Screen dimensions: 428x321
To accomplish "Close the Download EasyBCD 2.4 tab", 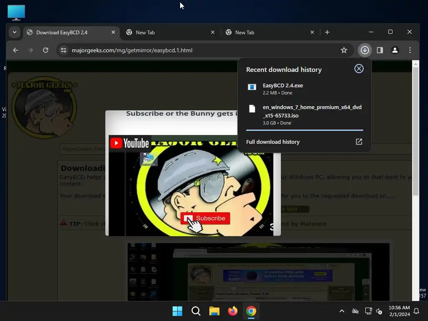I will click(113, 33).
